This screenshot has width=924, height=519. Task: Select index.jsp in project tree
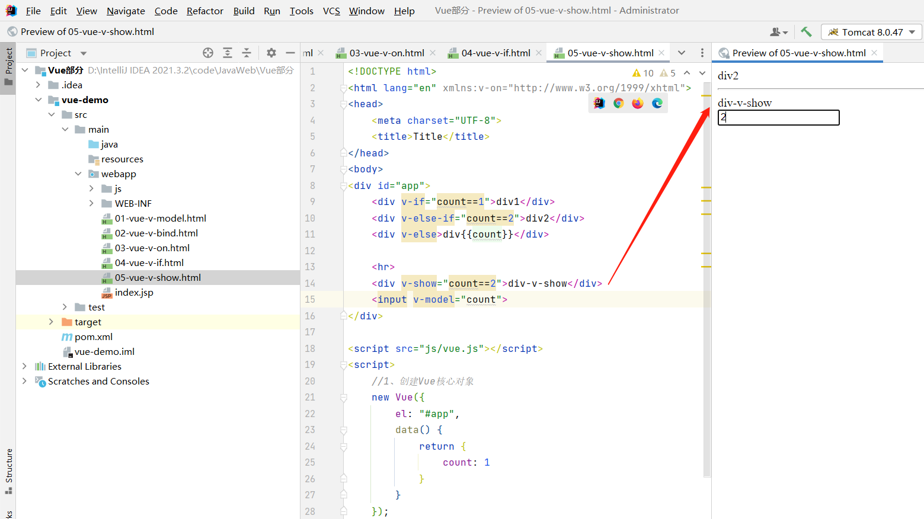134,292
